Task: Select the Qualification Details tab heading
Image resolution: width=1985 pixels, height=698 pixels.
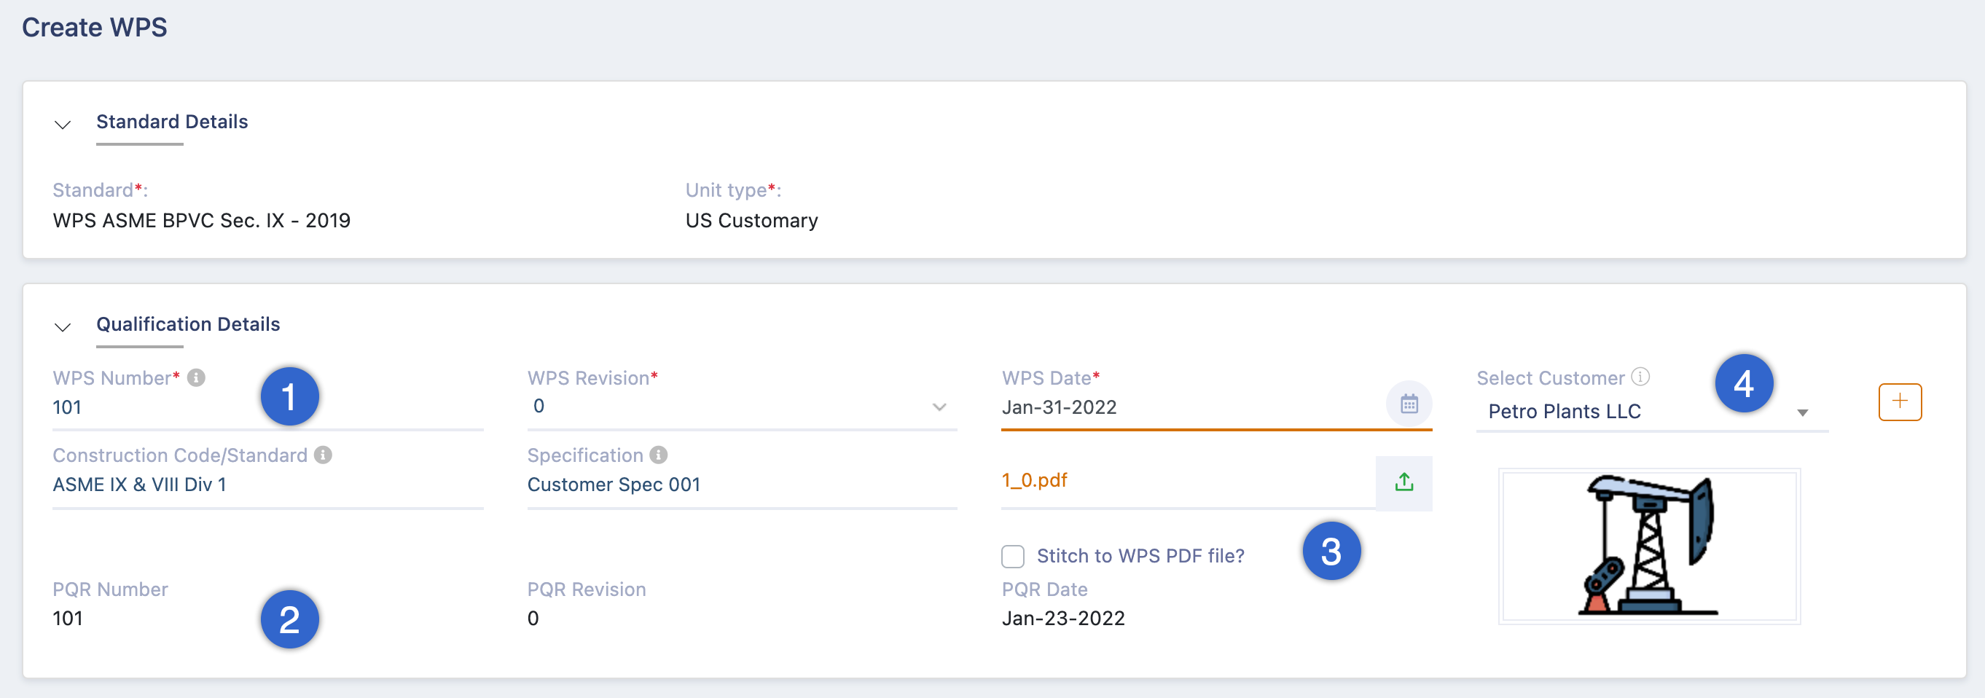Action: point(188,324)
